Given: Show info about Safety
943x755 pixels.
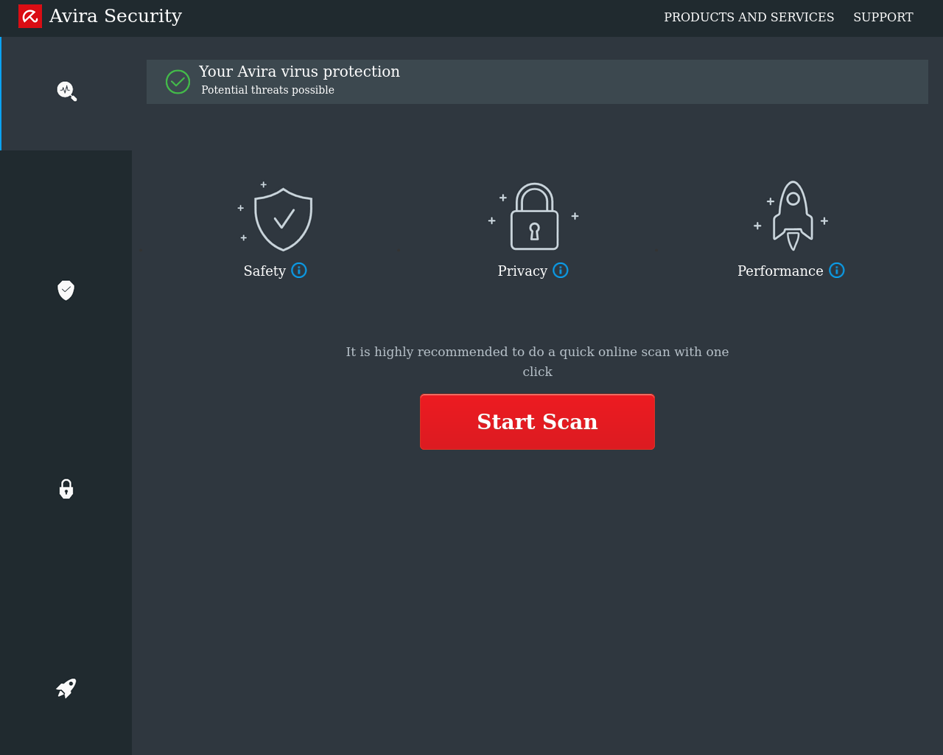Looking at the screenshot, I should 299,270.
